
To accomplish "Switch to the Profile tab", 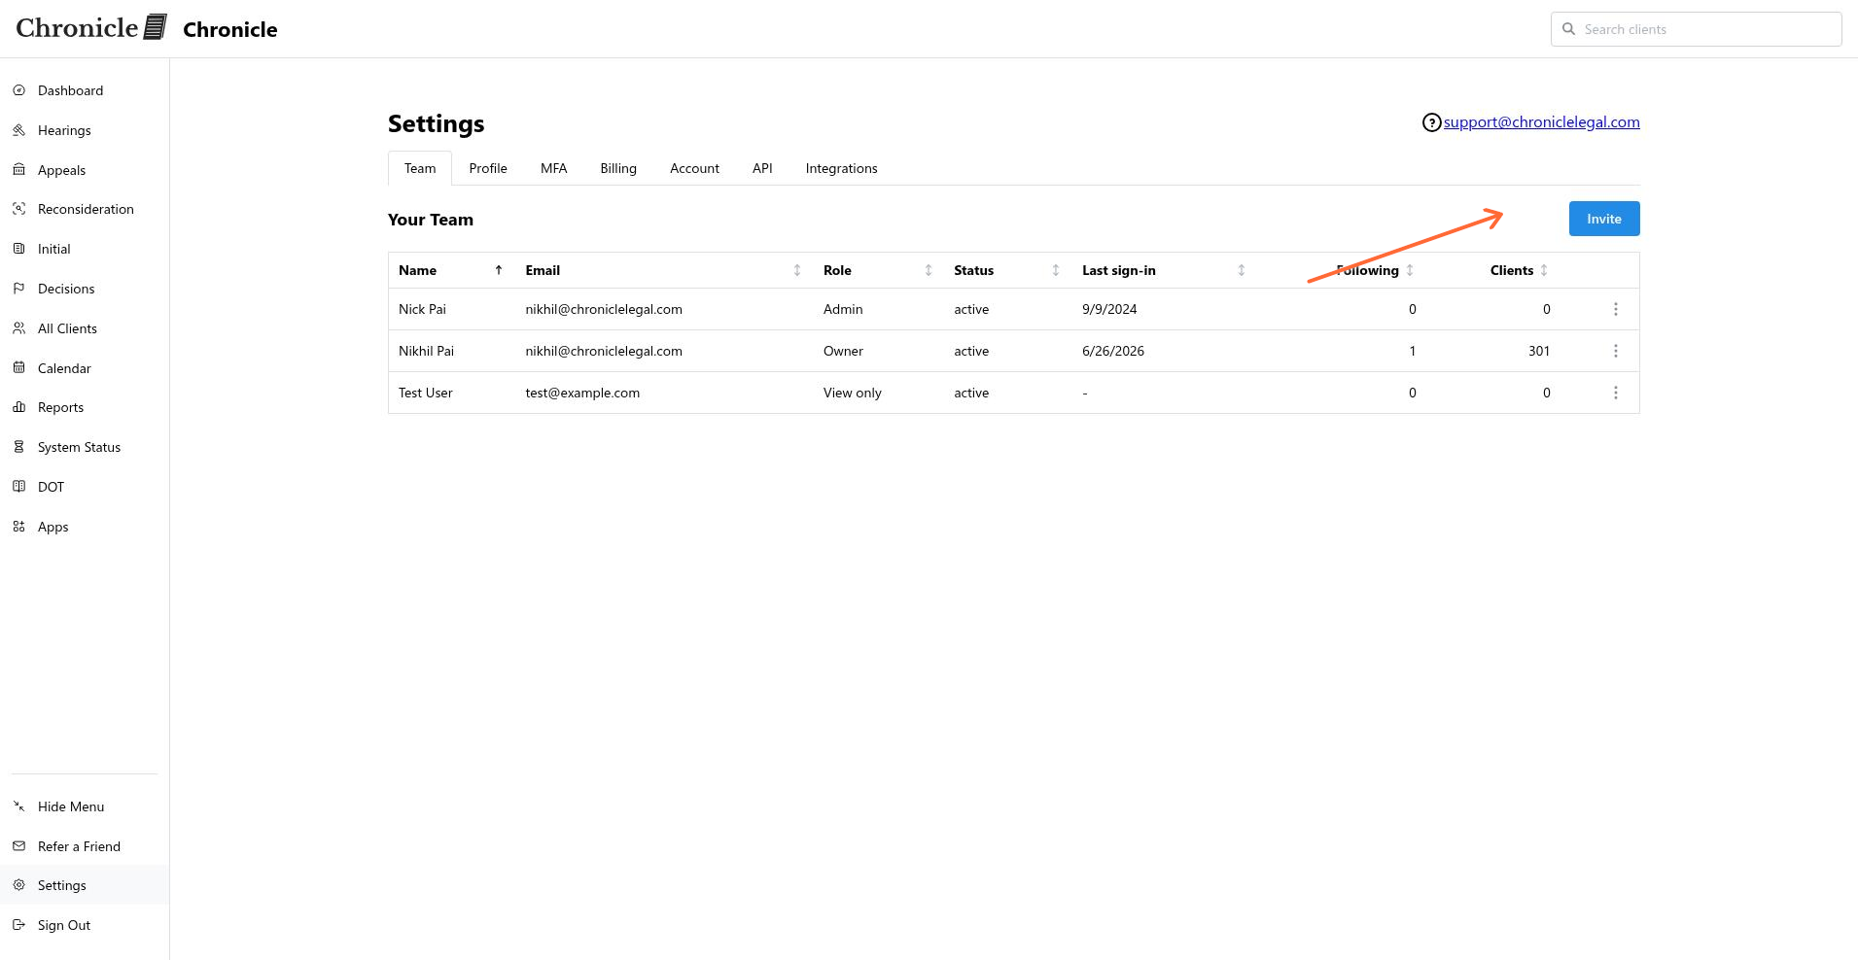I will pos(488,168).
